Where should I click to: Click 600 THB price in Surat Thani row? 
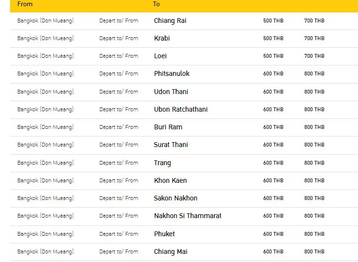click(274, 145)
